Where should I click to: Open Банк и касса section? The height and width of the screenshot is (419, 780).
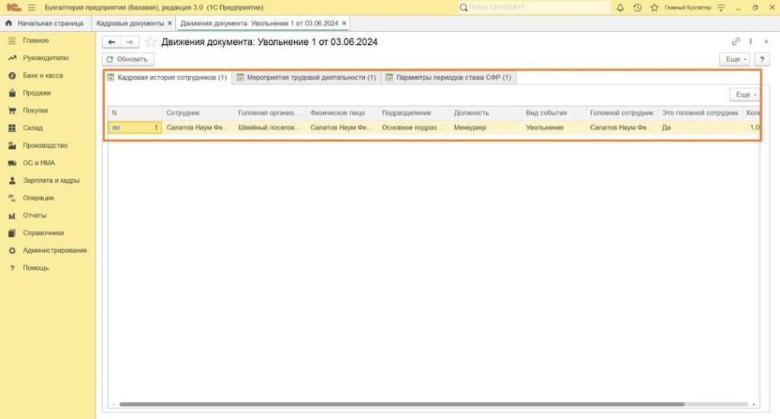(x=43, y=75)
